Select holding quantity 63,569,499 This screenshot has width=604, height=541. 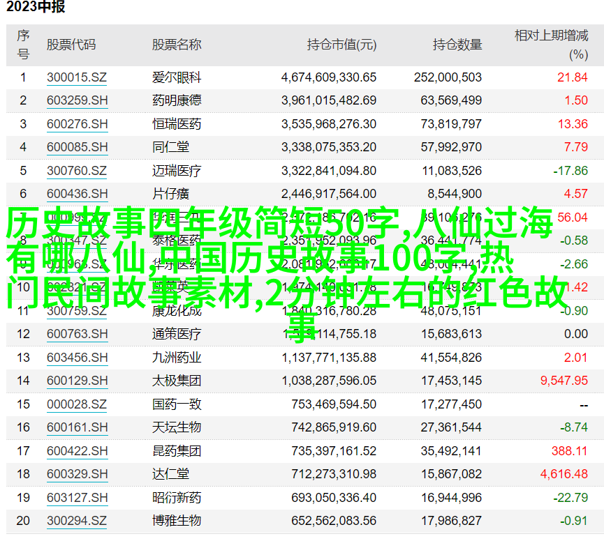point(451,101)
